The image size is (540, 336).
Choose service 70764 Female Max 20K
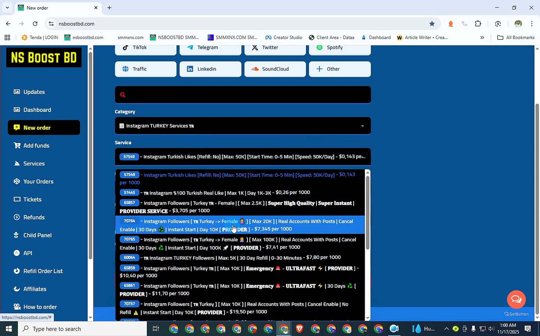[x=240, y=225]
